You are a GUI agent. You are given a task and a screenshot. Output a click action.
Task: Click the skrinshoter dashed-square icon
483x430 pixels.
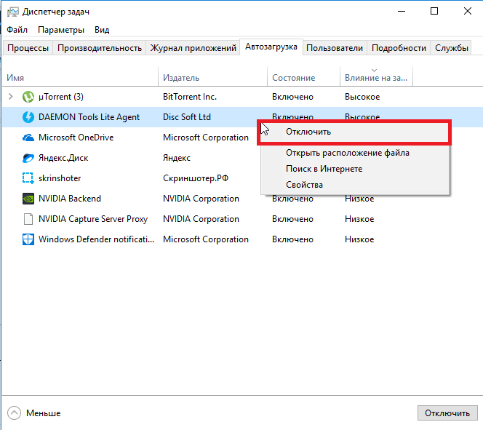pyautogui.click(x=28, y=178)
